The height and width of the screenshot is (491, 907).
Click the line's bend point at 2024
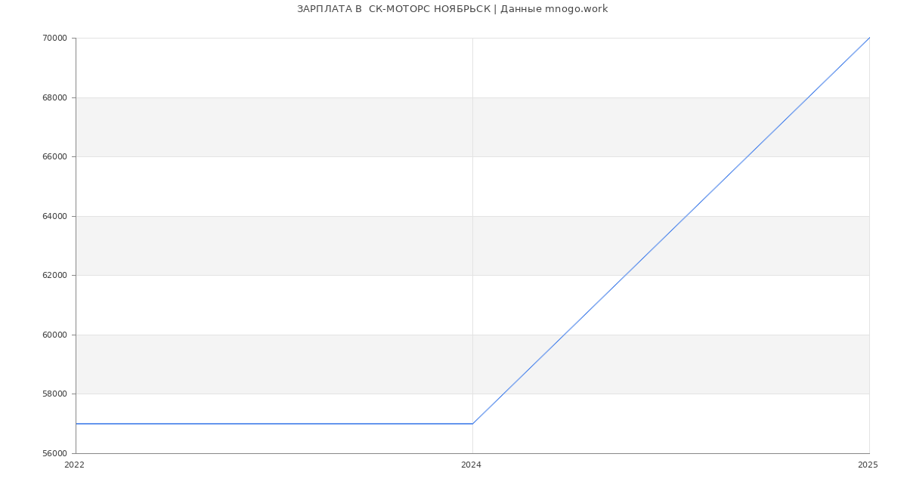[472, 424]
